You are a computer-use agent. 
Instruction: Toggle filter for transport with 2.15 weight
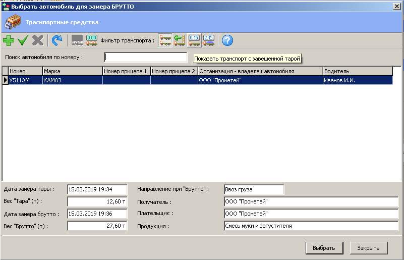coord(209,40)
